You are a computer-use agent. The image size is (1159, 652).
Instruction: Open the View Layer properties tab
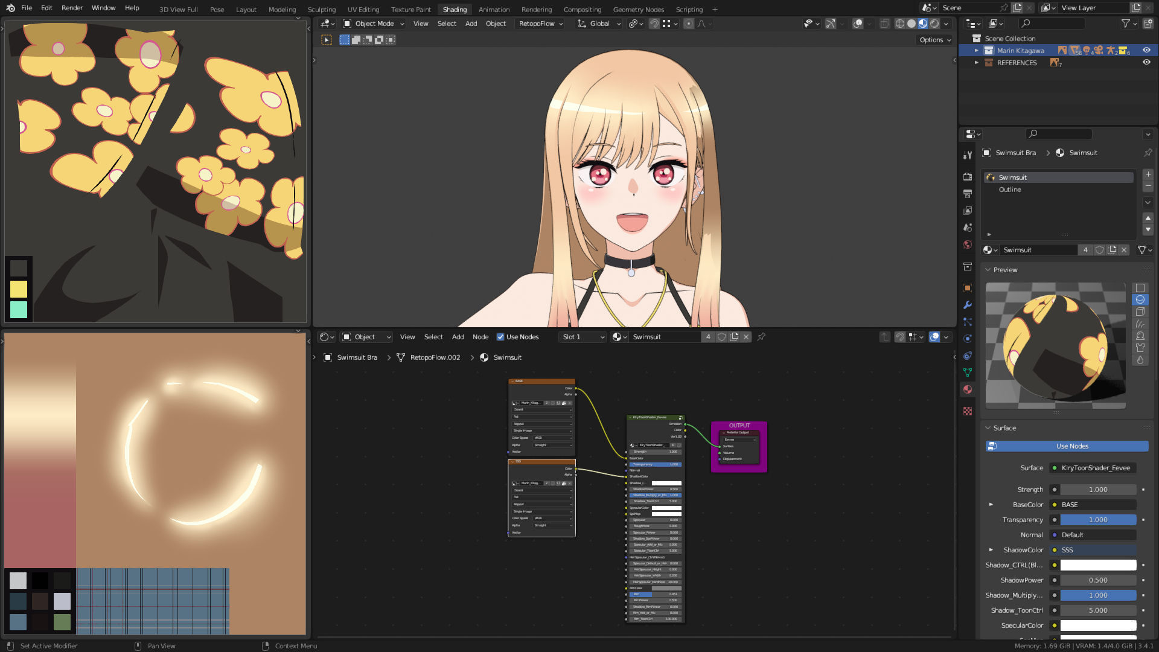968,211
